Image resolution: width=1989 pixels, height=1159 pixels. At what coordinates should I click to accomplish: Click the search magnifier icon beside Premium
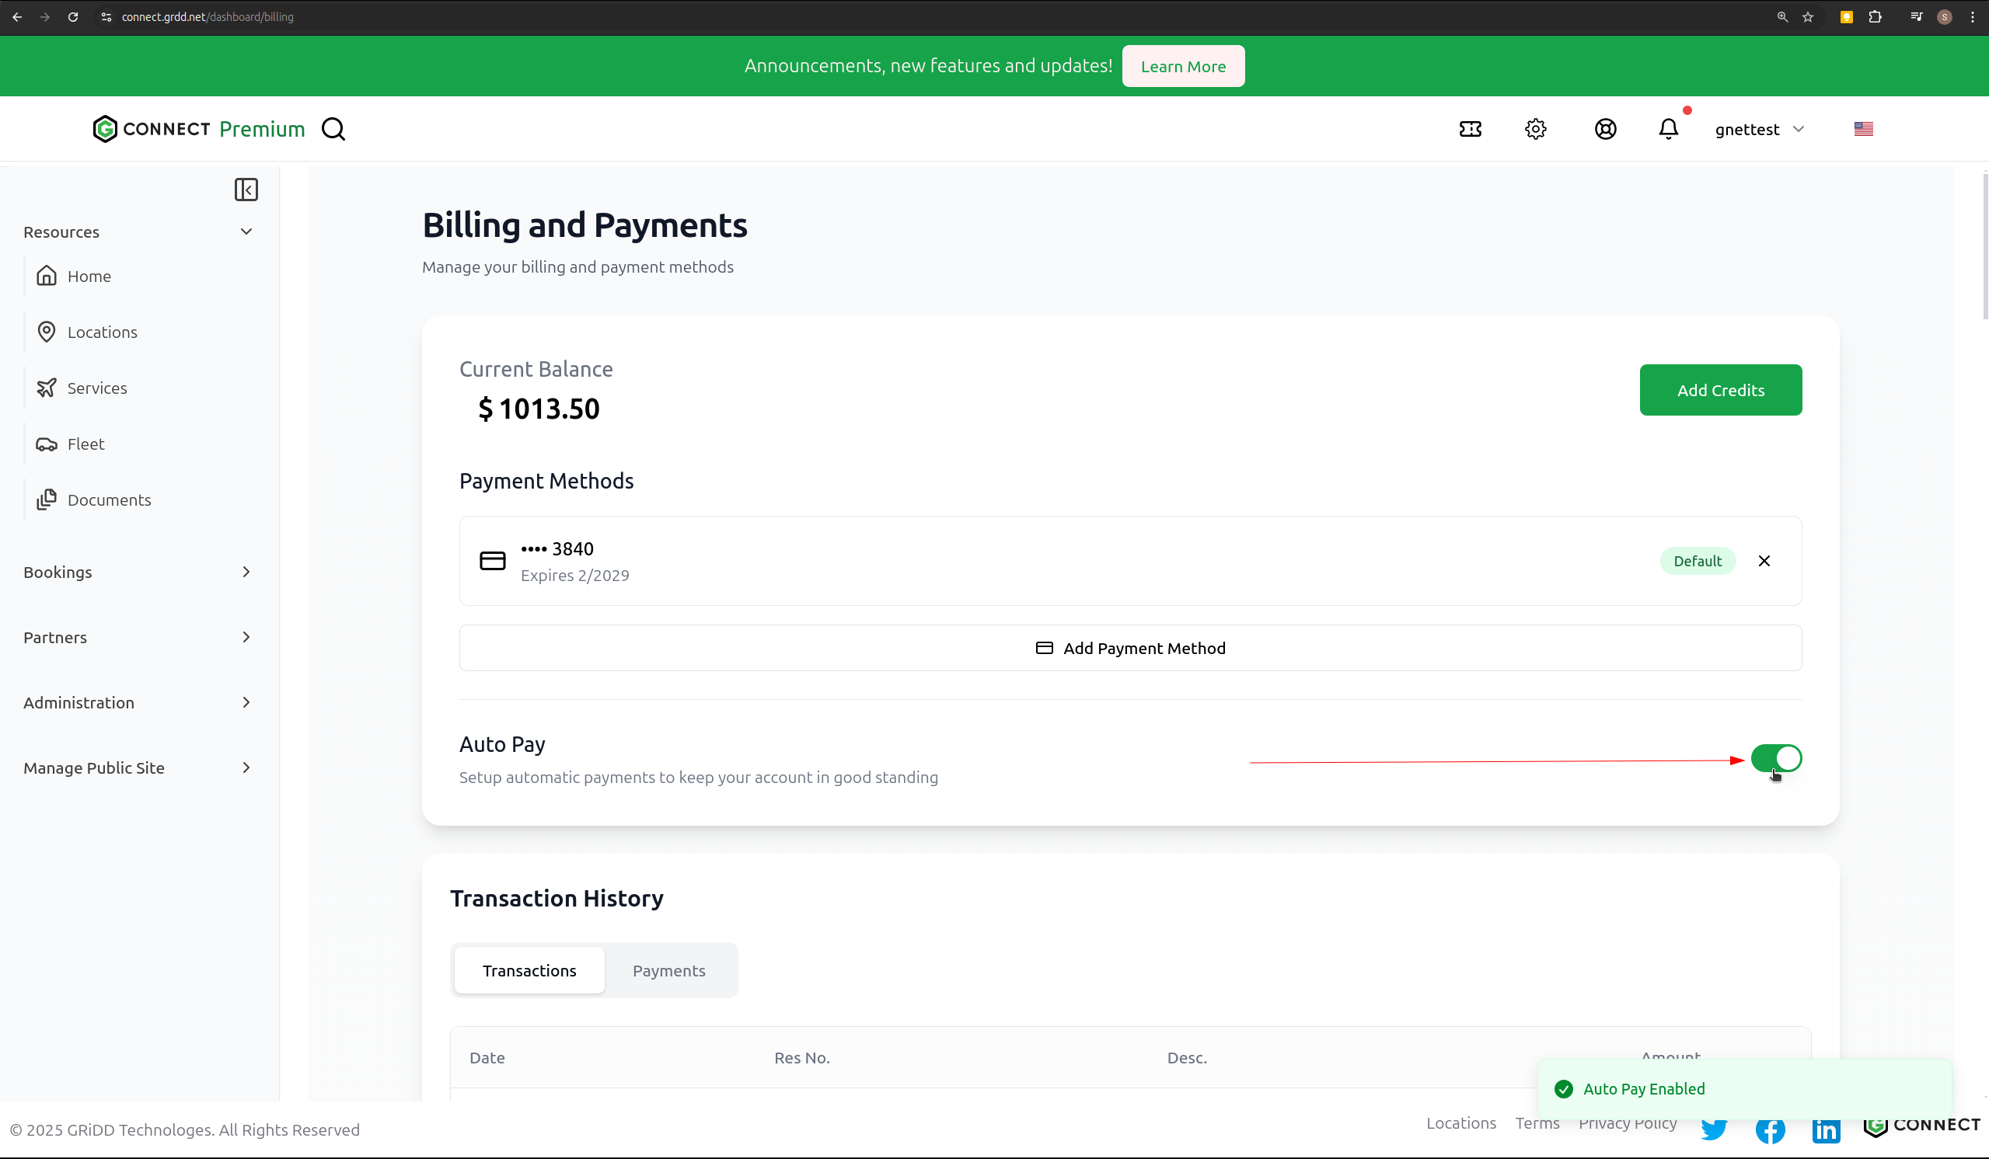coord(333,130)
